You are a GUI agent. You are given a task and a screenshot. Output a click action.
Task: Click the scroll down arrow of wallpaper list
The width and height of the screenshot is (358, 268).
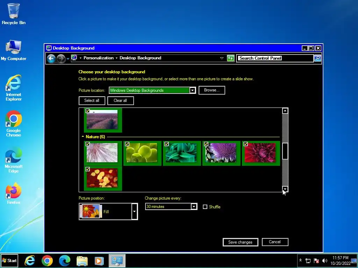285,189
